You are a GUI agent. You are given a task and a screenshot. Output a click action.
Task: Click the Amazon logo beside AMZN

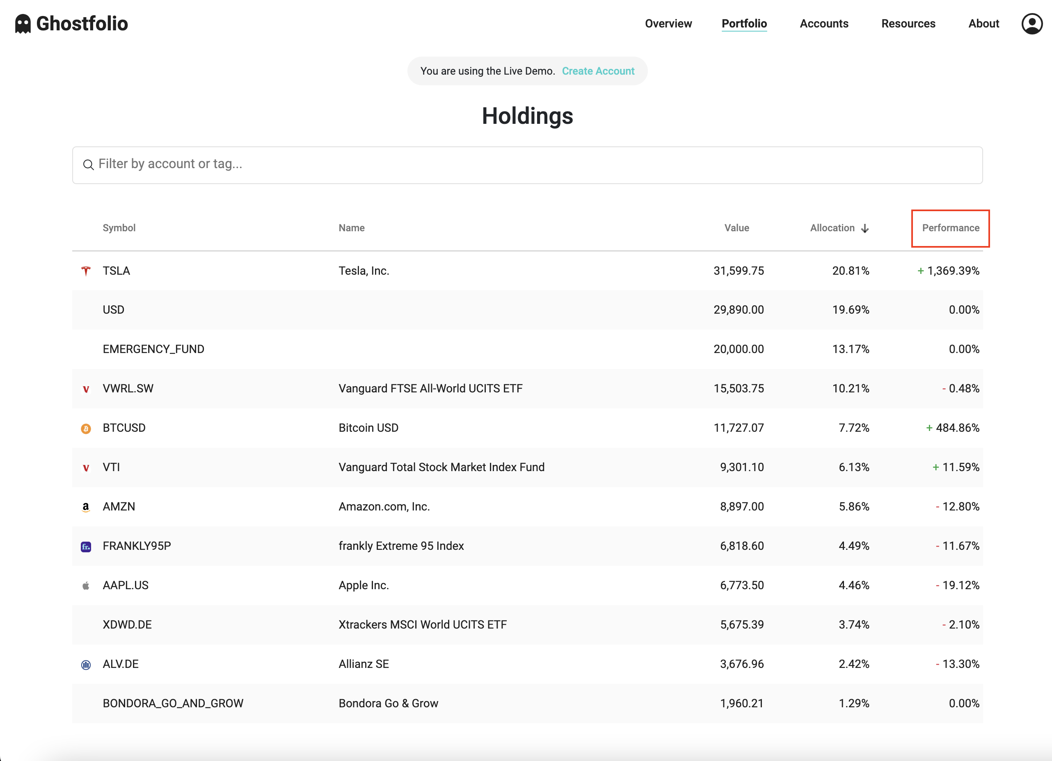86,506
